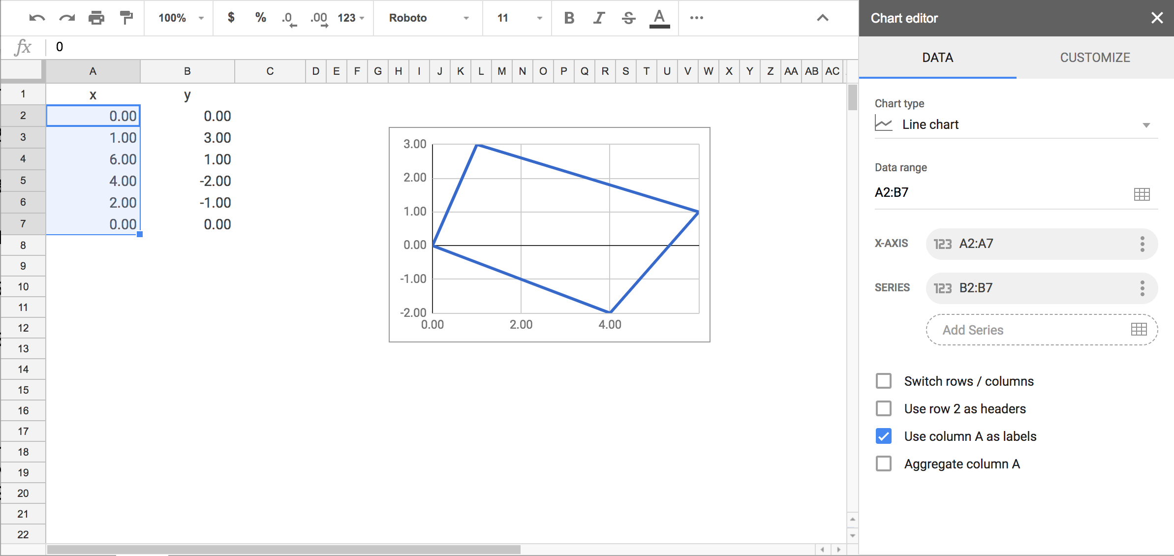Screen dimensions: 1174x556
Task: Click the Add Series button
Action: tap(1042, 330)
